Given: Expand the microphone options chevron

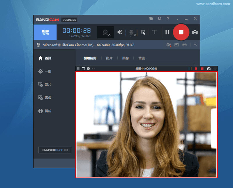Looking at the screenshot, I should (131, 37).
